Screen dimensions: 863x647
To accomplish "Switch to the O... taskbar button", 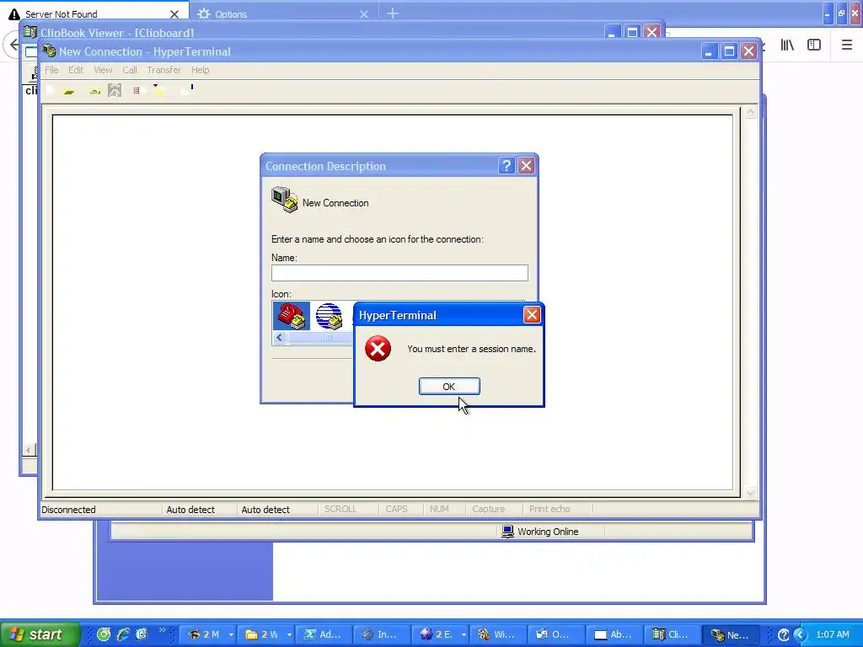I will tap(556, 635).
